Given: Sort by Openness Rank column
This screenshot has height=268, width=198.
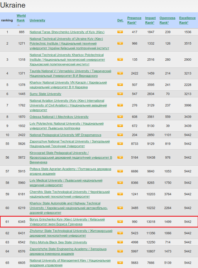Looking at the screenshot, I should coord(167,20).
